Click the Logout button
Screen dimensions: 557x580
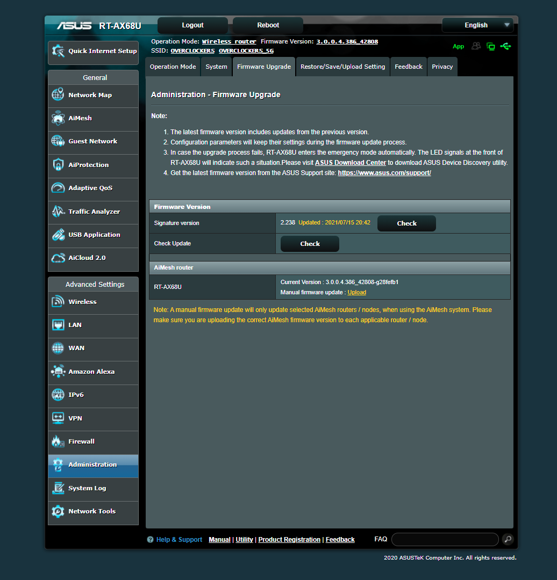192,25
